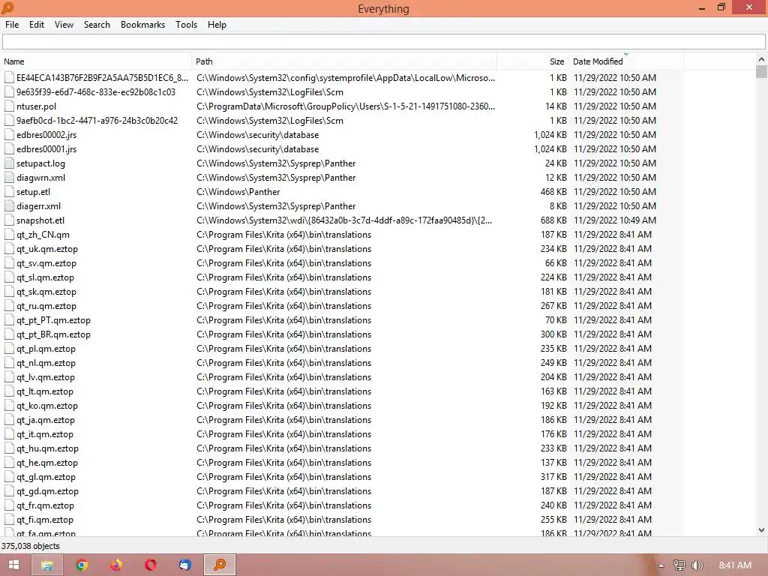This screenshot has height=576, width=768.
Task: Select the file name qt_gl.qm.eztop
Action: 46,476
